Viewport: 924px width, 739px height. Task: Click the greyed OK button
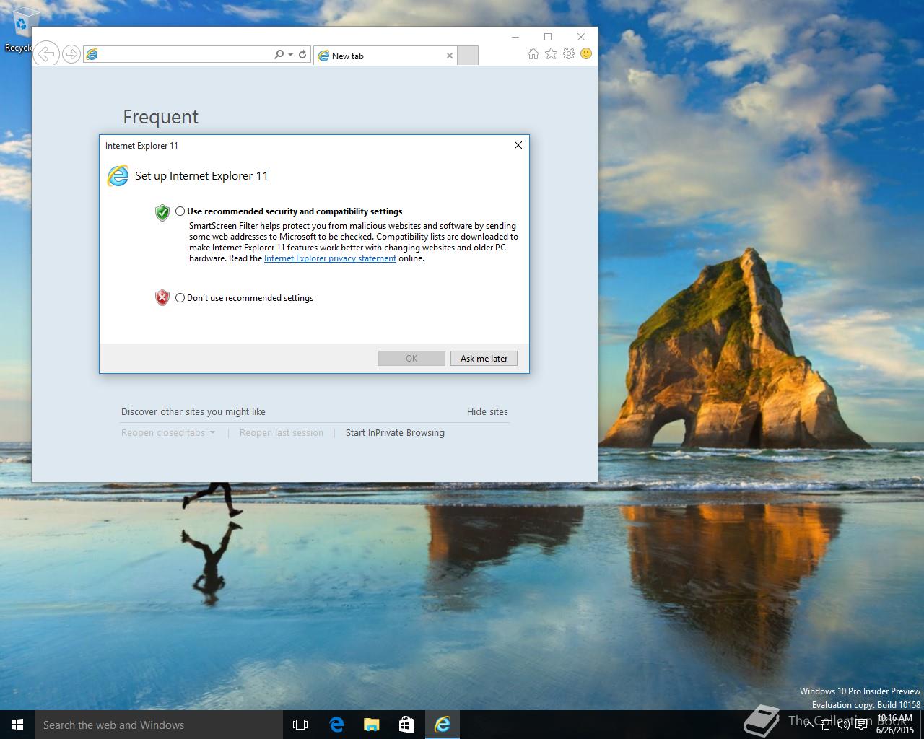(411, 359)
